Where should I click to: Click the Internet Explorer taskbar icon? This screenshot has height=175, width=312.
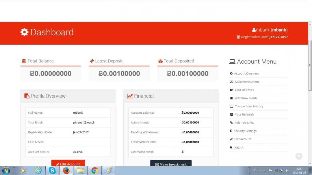pyautogui.click(x=38, y=171)
